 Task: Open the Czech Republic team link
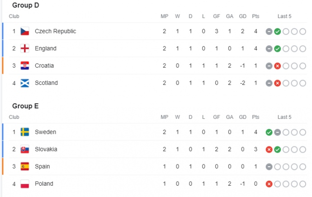click(x=55, y=32)
